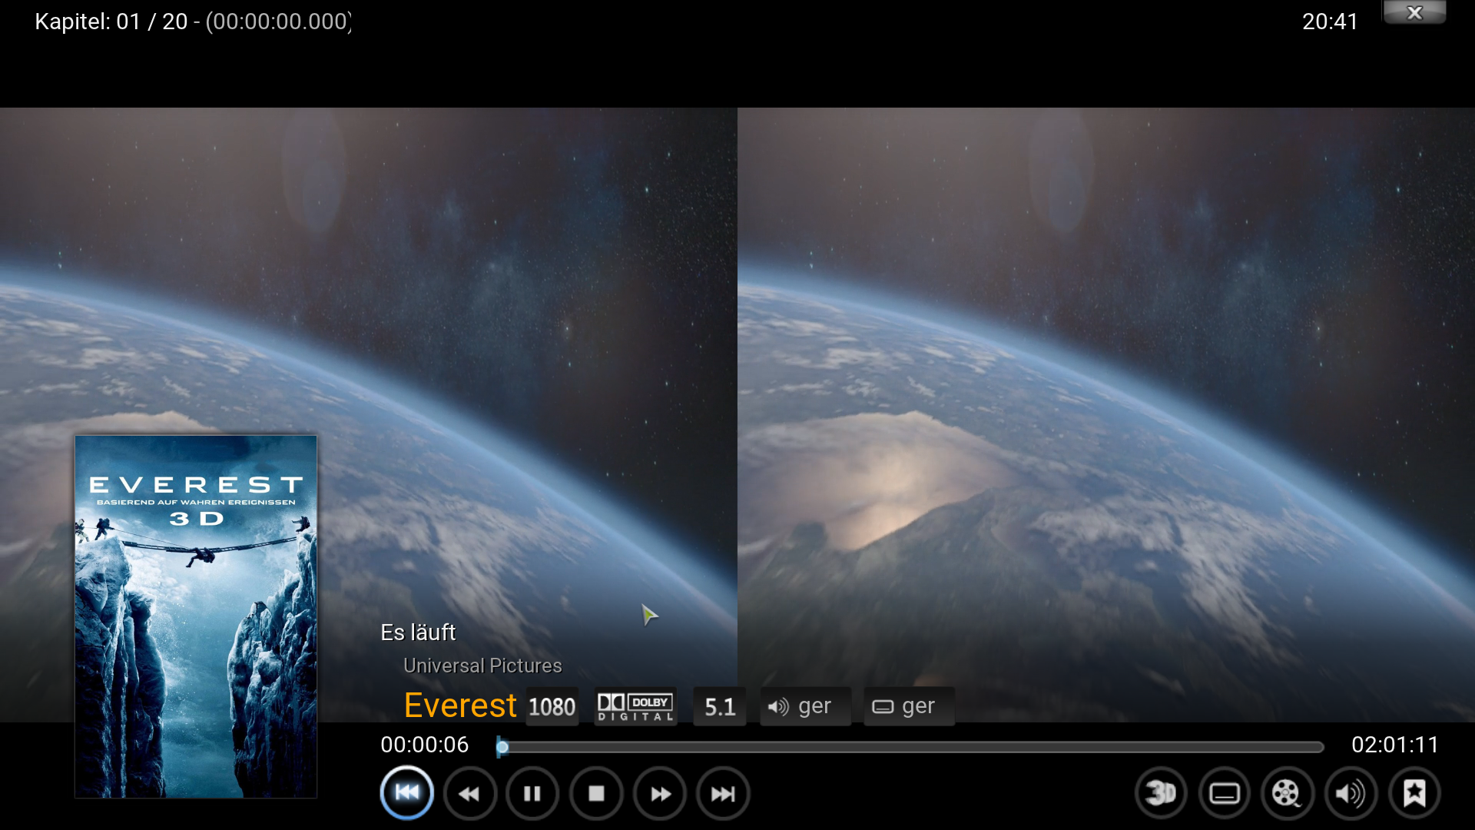Open the 3D settings icon

tap(1161, 793)
